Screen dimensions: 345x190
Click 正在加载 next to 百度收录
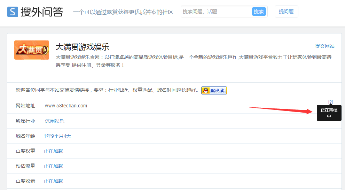coord(53,181)
